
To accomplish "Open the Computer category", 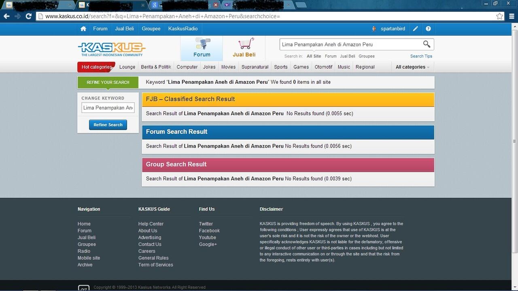I will [187, 67].
